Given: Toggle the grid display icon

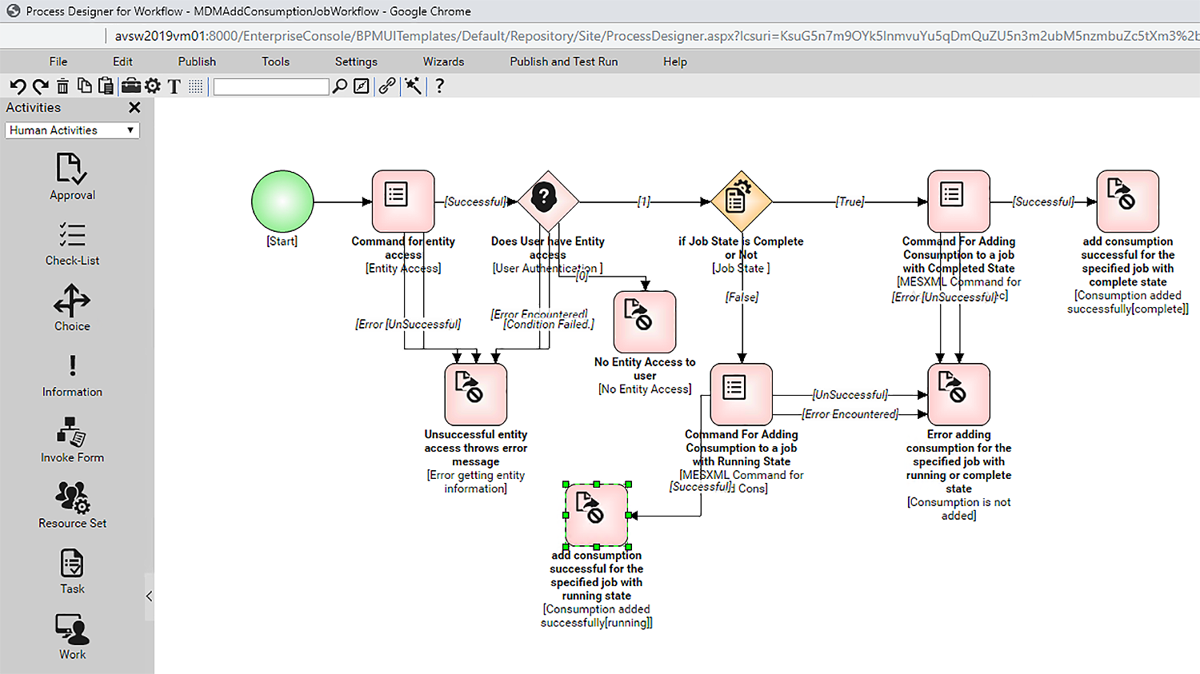Looking at the screenshot, I should coord(196,86).
